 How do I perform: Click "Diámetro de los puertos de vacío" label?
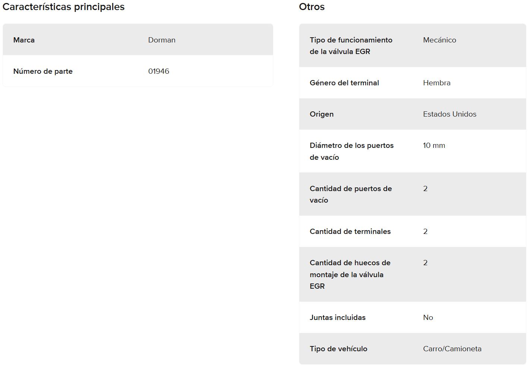(351, 151)
